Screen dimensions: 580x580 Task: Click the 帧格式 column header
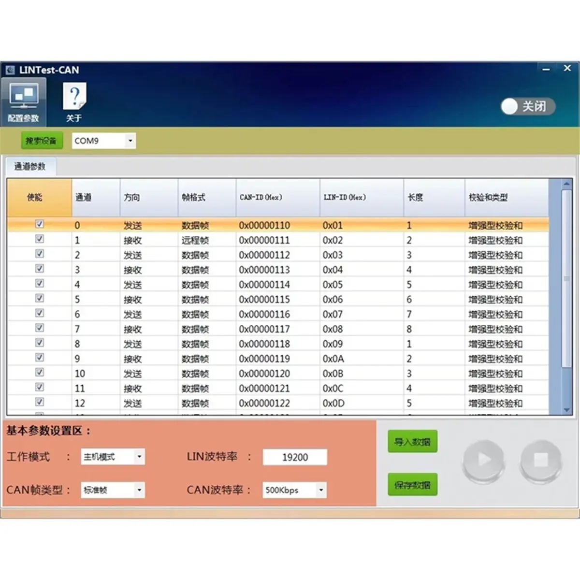point(207,197)
